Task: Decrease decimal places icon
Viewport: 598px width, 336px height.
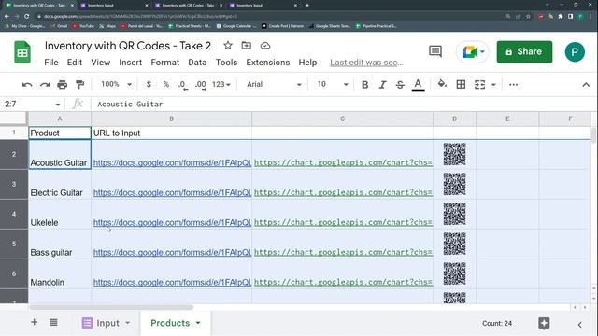Action: (183, 85)
